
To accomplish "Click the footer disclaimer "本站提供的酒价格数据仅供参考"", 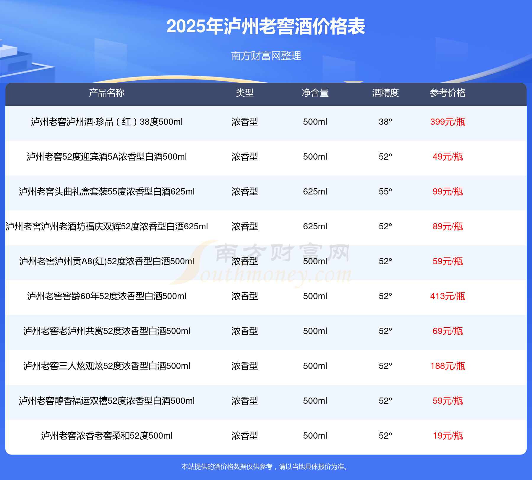I will pos(227,467).
